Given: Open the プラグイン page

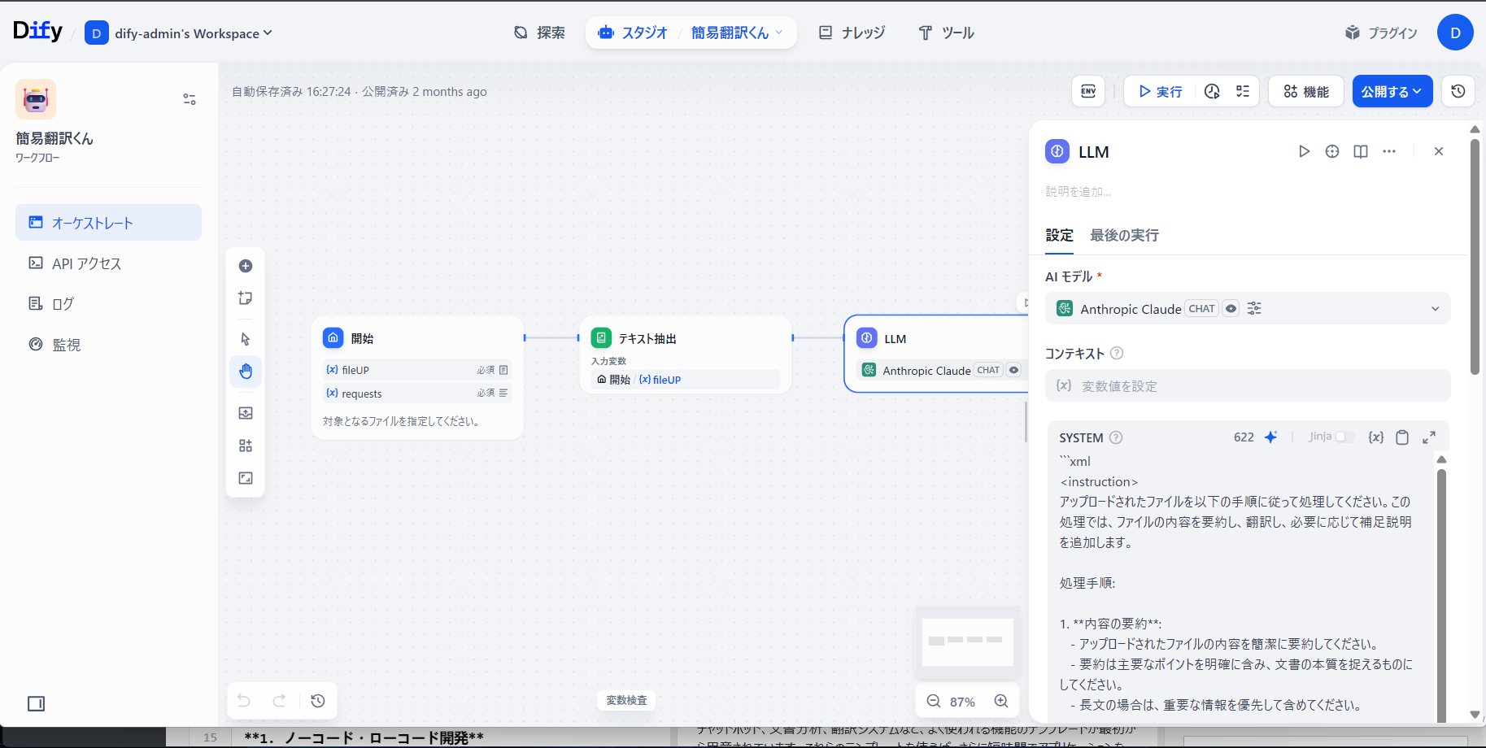Looking at the screenshot, I should (x=1381, y=33).
